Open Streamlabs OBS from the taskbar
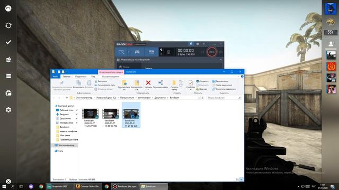339x190 pixels. tap(59, 186)
